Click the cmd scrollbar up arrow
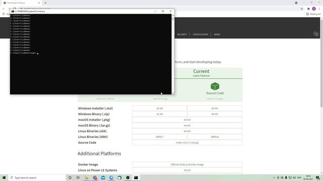 [173, 16]
